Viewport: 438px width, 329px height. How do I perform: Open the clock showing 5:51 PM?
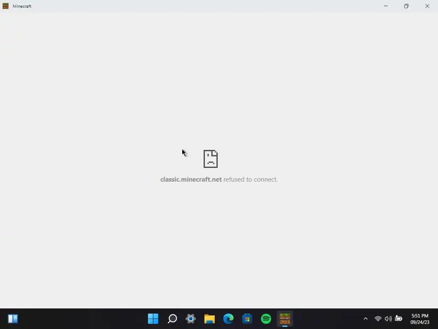click(420, 319)
